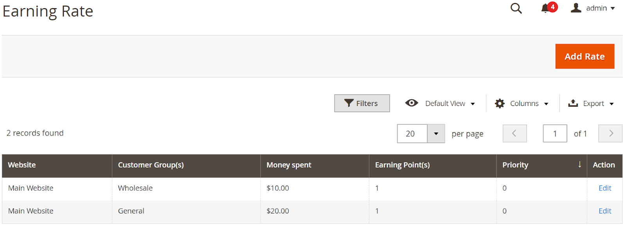The width and height of the screenshot is (626, 226).
Task: Go to next page arrow
Action: (x=610, y=133)
